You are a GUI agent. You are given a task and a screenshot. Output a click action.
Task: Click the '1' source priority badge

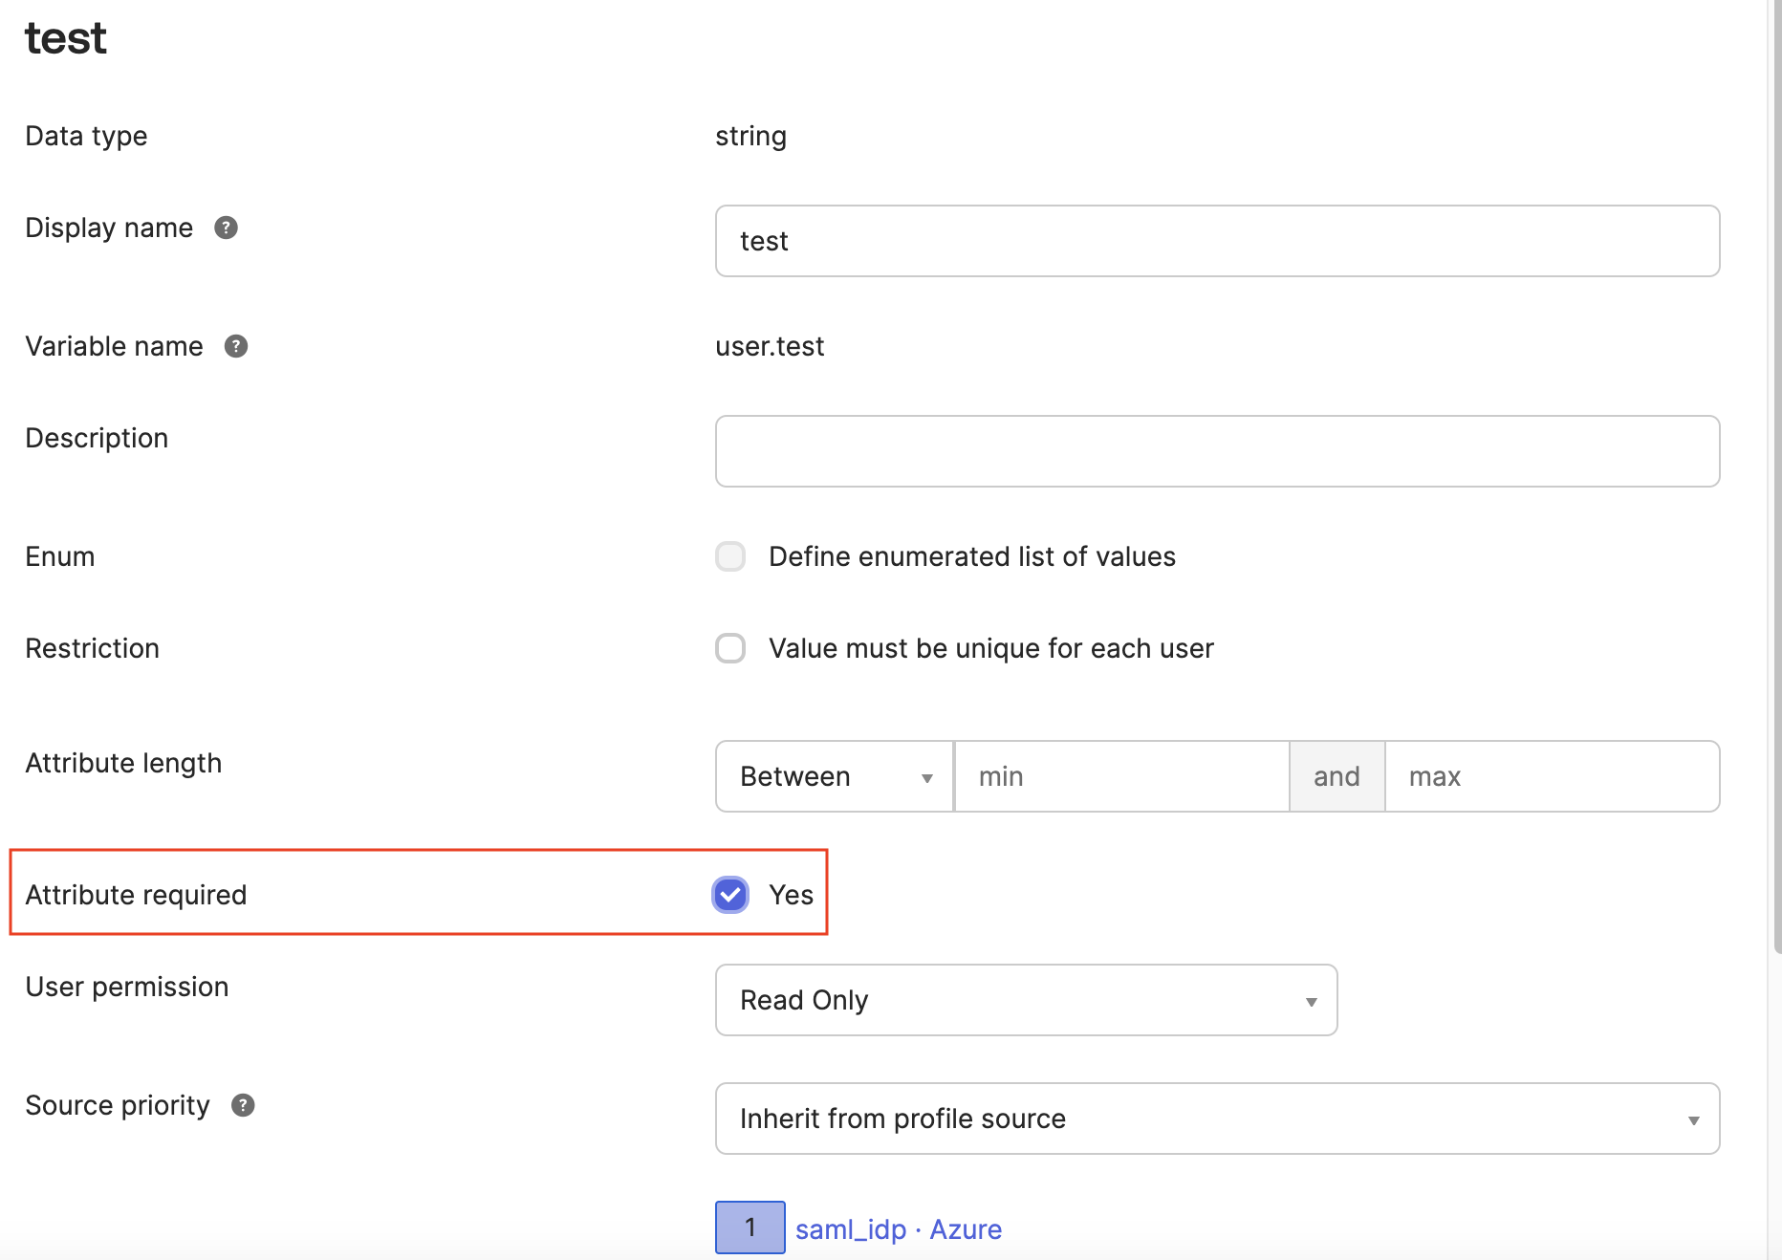(750, 1228)
